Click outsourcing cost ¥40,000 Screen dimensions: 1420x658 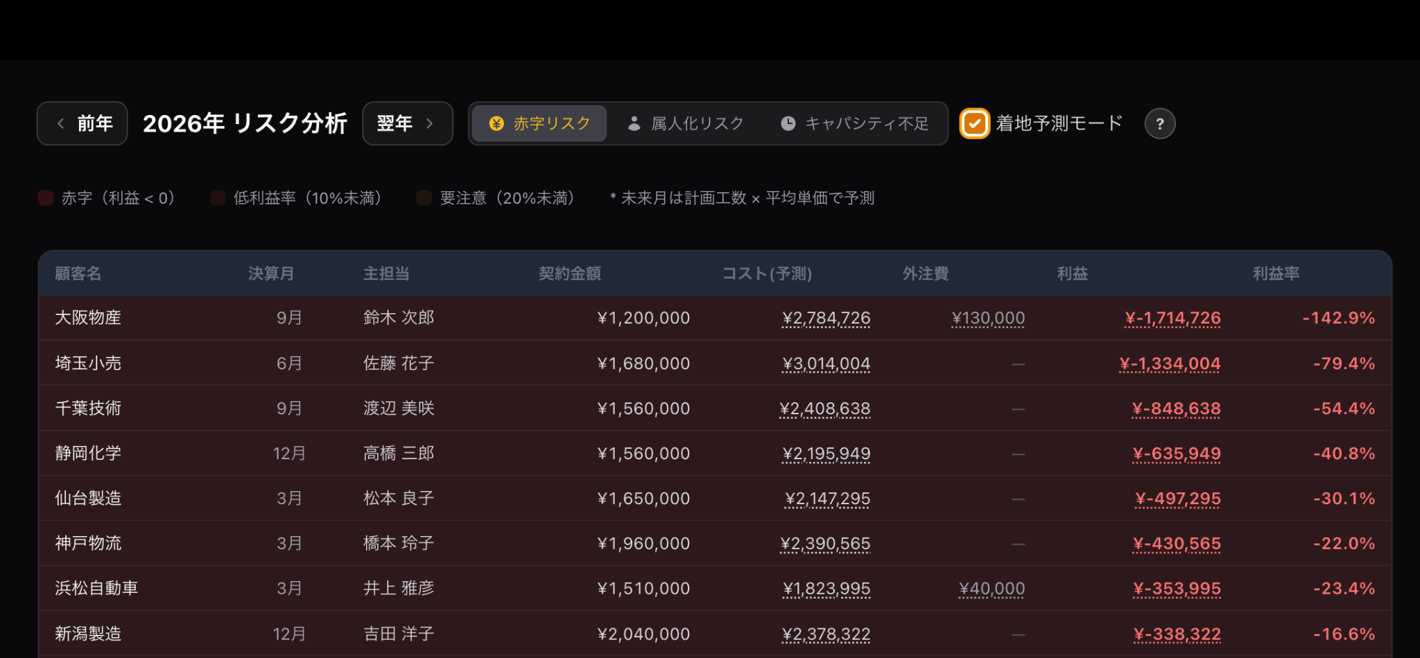(992, 589)
